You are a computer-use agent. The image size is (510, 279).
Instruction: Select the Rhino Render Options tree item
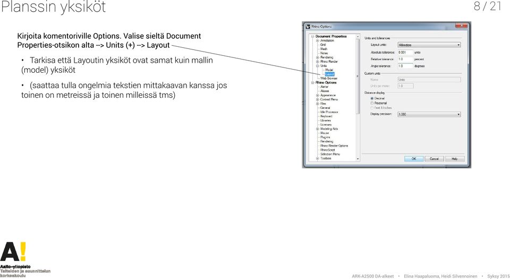coord(334,146)
